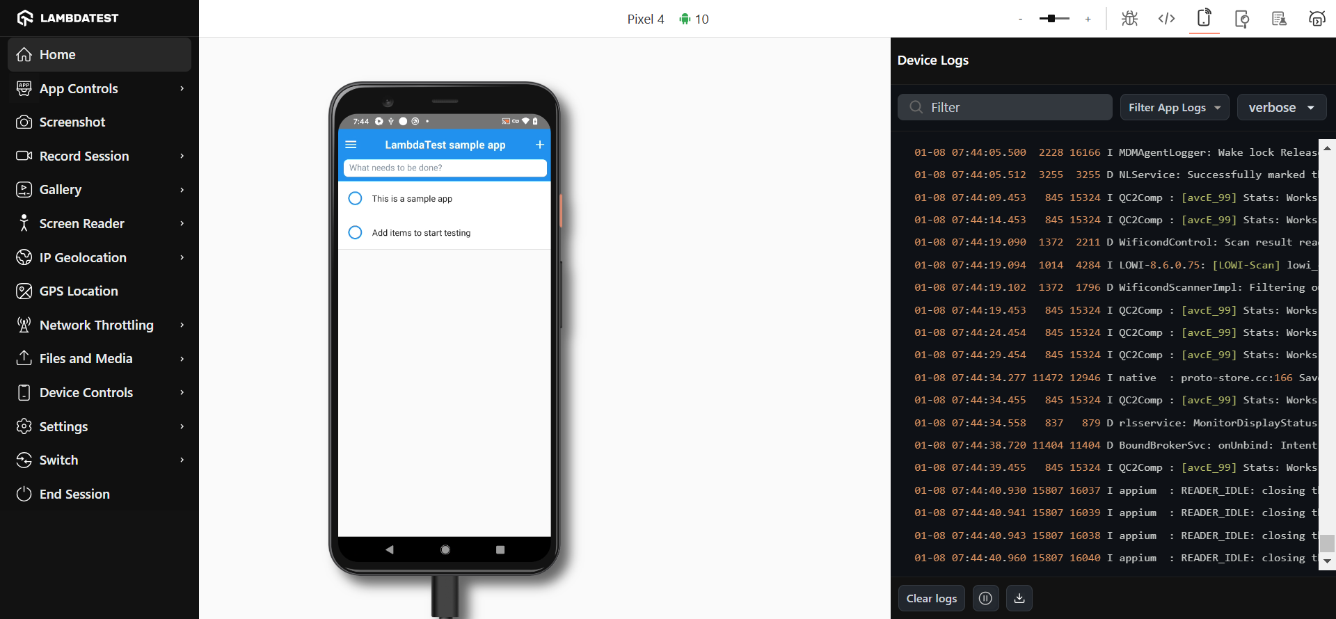The height and width of the screenshot is (619, 1336).
Task: Open the Android terminal icon
Action: click(x=1317, y=19)
